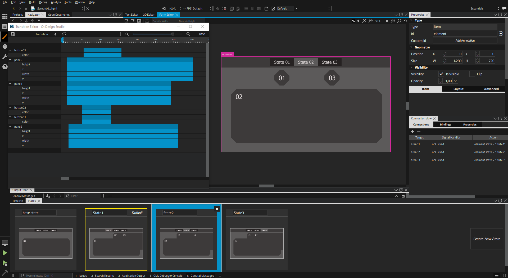Toggle the left sidebar visibility button
The image size is (508, 278).
point(14,275)
